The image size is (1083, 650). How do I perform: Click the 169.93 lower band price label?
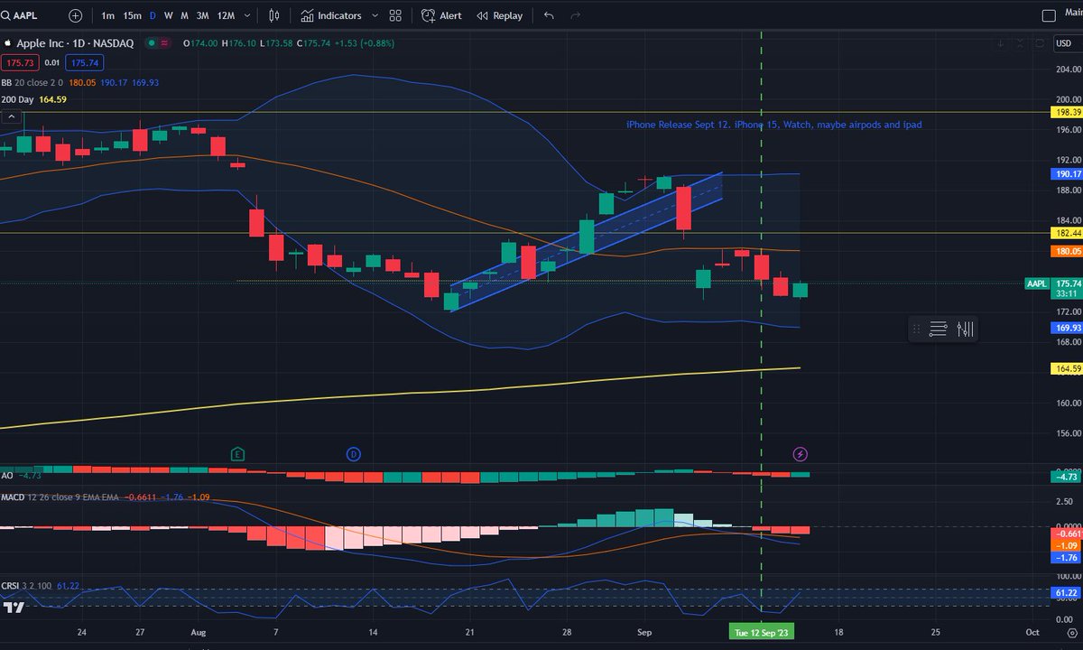[x=1066, y=328]
